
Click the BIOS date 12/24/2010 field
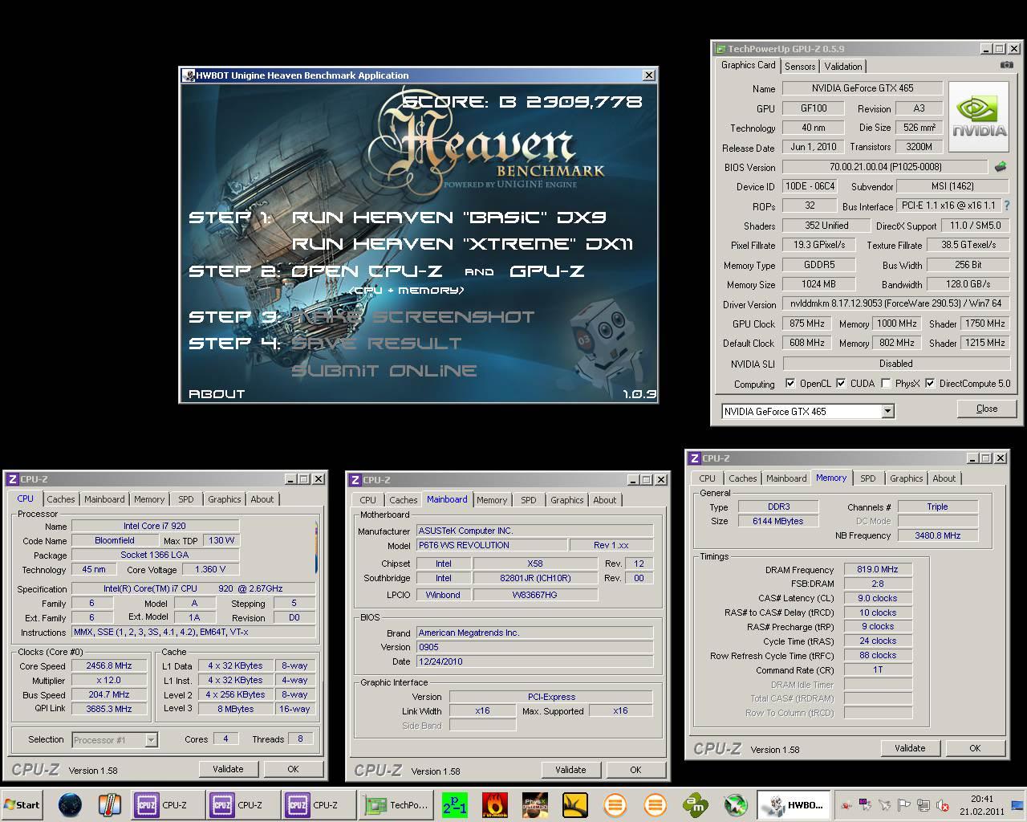coord(534,661)
